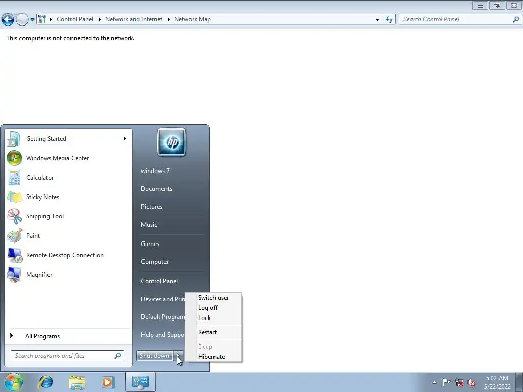Expand All Programs list

(68, 336)
